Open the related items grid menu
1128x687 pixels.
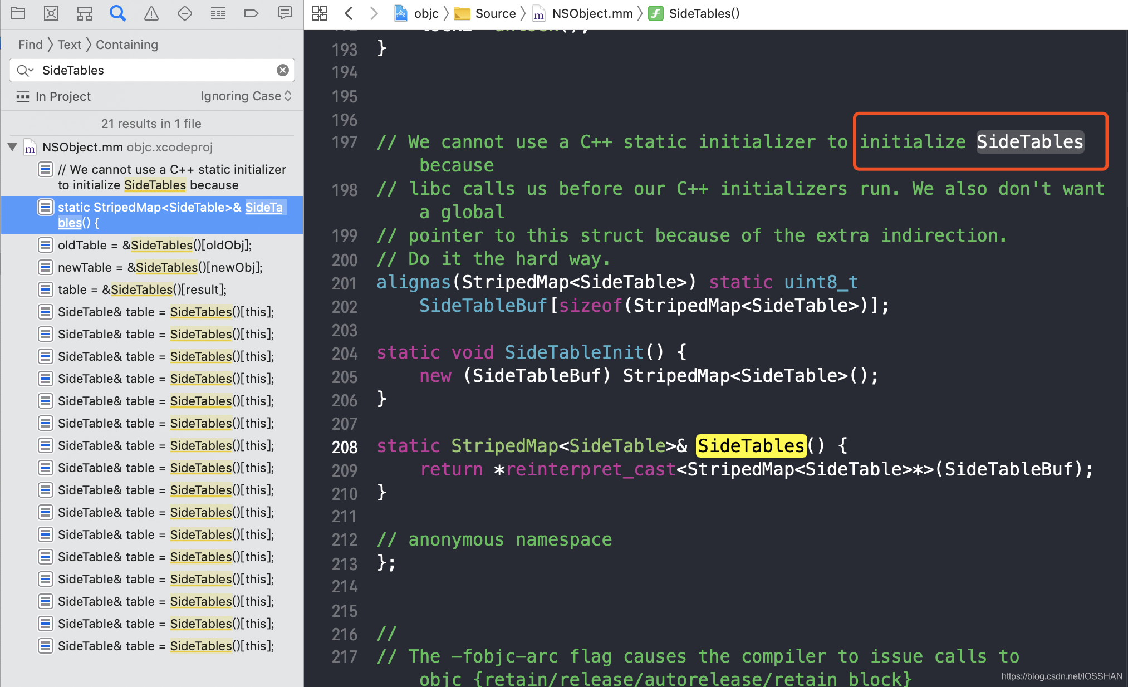pyautogui.click(x=320, y=13)
